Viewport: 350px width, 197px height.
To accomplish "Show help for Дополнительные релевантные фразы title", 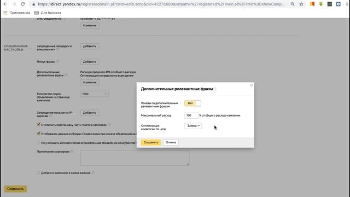I will pos(215,89).
